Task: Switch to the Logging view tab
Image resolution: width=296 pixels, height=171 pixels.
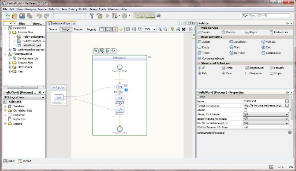Action: pyautogui.click(x=91, y=29)
